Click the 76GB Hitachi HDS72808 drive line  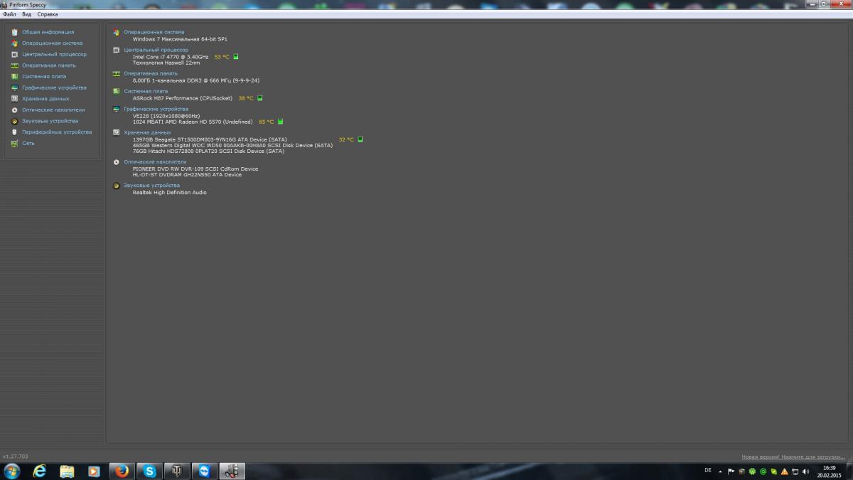point(208,151)
